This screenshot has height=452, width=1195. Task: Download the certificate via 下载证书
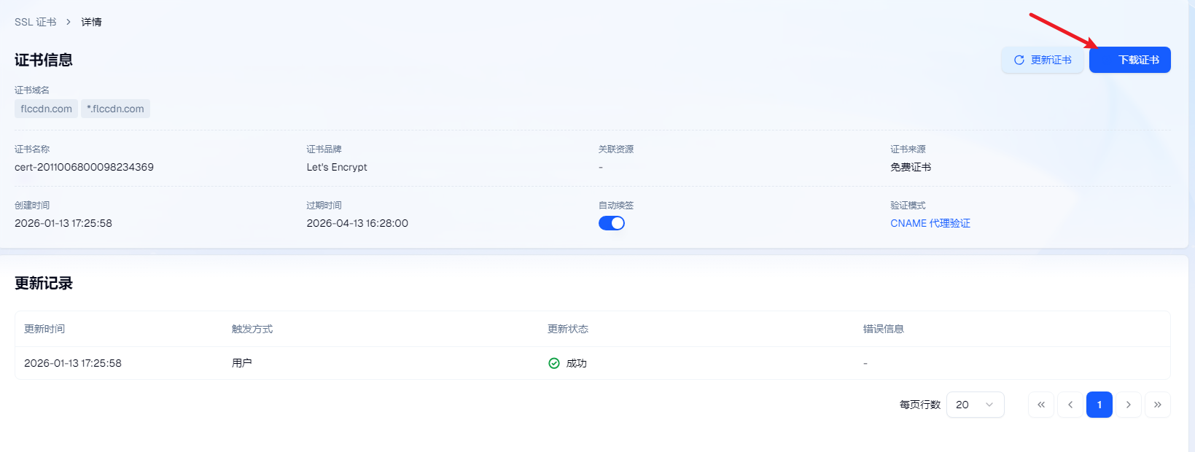[x=1129, y=60]
